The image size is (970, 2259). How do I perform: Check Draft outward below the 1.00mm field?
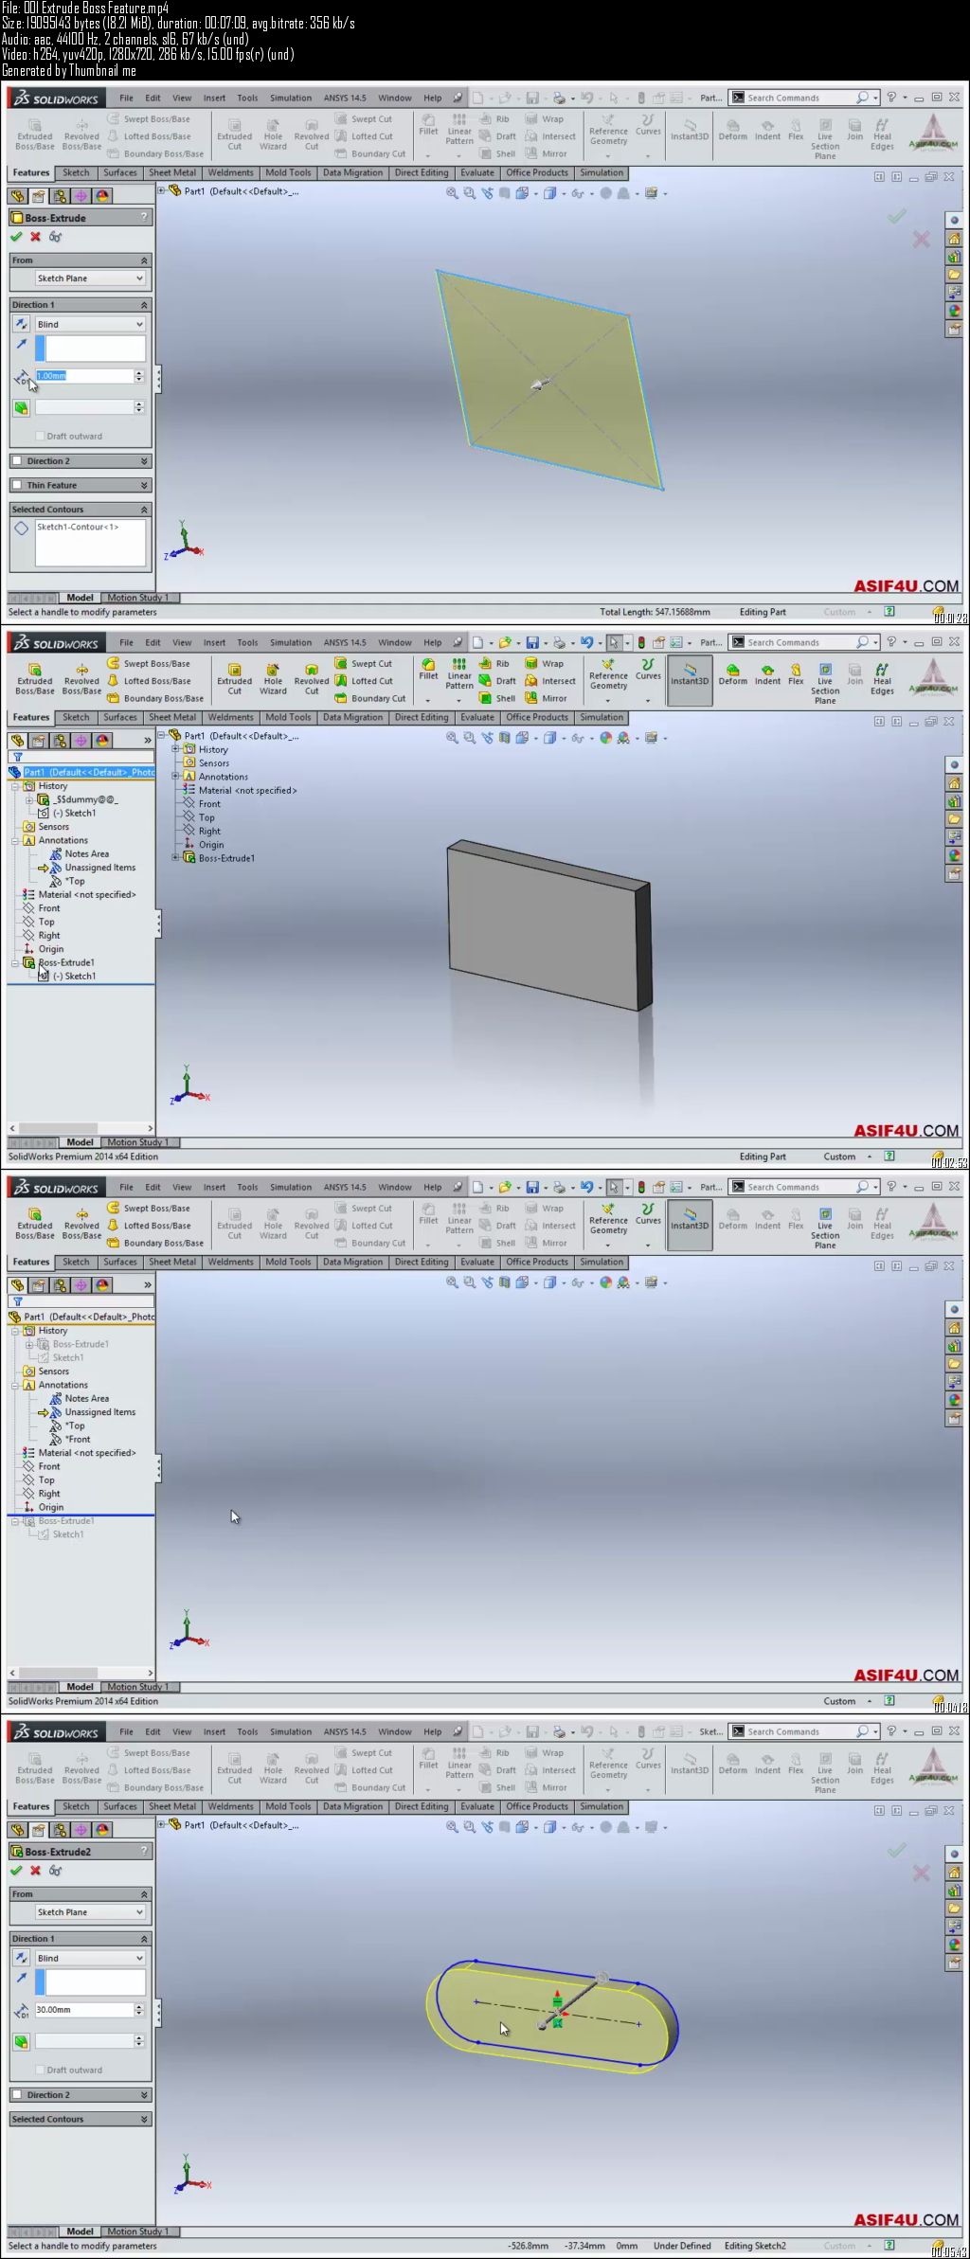point(40,436)
